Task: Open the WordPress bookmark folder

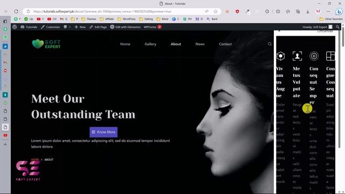Action: (127, 19)
